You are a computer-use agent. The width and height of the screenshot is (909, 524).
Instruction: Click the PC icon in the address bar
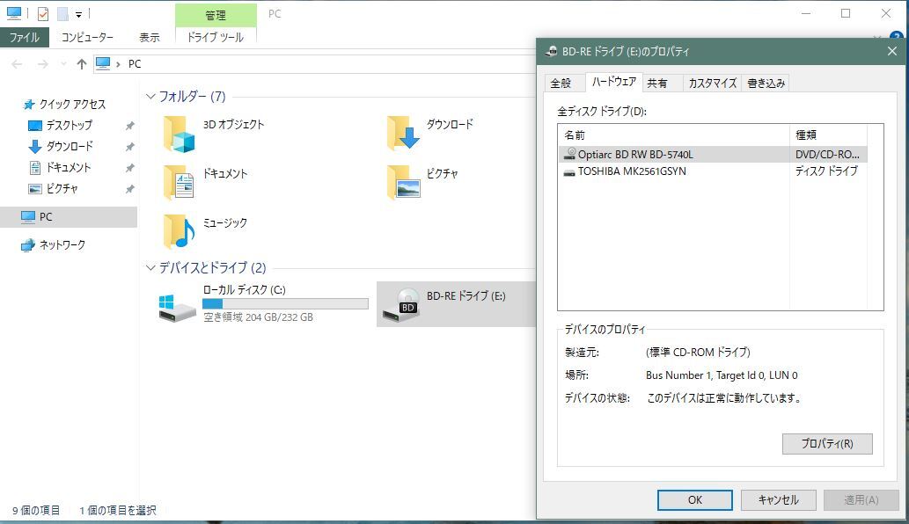point(103,63)
